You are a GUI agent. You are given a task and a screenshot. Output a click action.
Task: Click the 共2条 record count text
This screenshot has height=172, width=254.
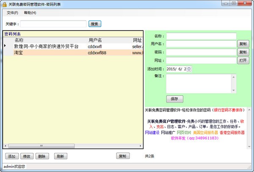point(149,156)
